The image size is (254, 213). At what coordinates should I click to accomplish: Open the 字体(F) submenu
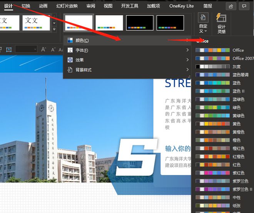click(x=127, y=50)
